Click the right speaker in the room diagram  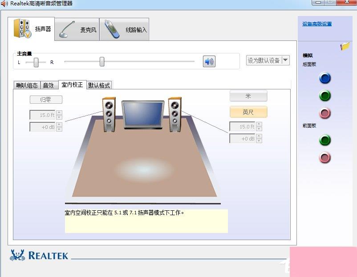point(175,115)
